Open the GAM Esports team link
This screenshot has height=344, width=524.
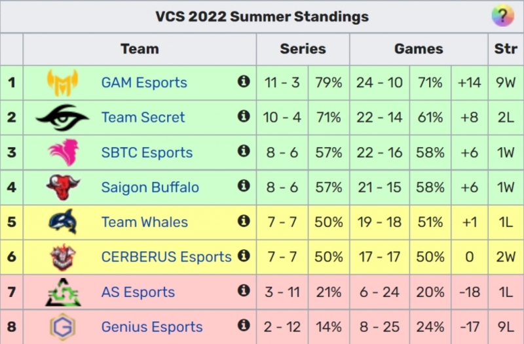144,82
